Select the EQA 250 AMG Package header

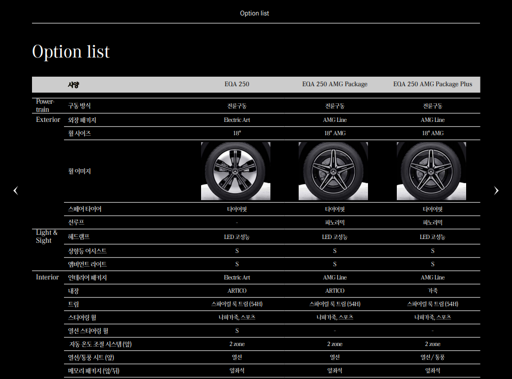click(335, 84)
